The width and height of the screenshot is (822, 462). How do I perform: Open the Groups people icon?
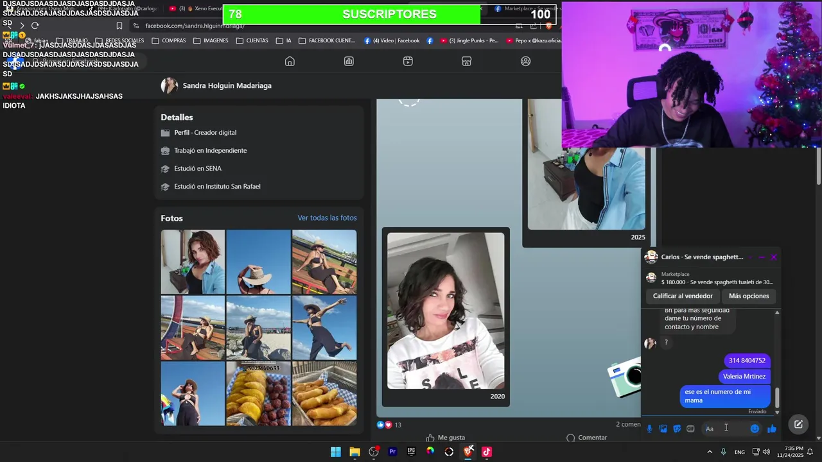(x=526, y=61)
